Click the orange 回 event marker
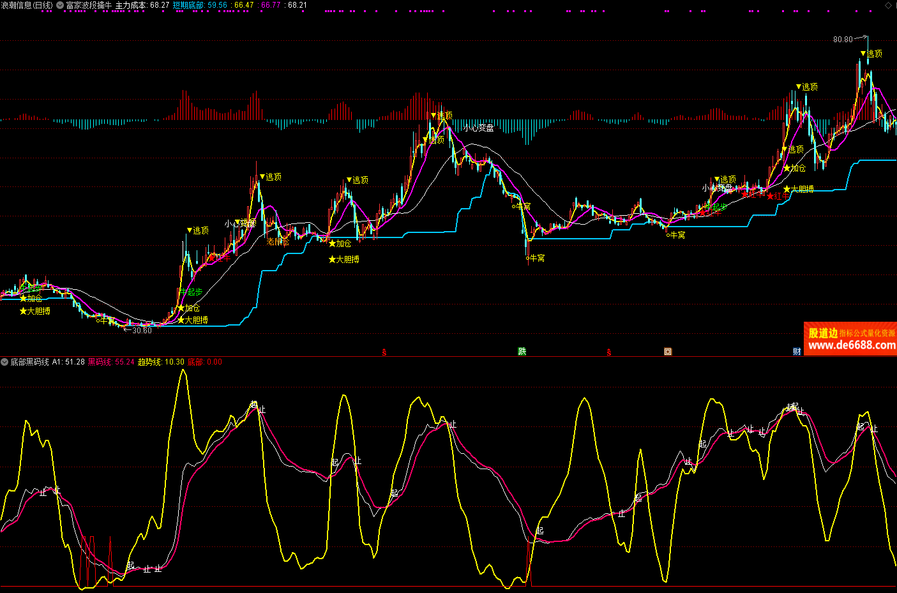The width and height of the screenshot is (897, 593). [667, 352]
